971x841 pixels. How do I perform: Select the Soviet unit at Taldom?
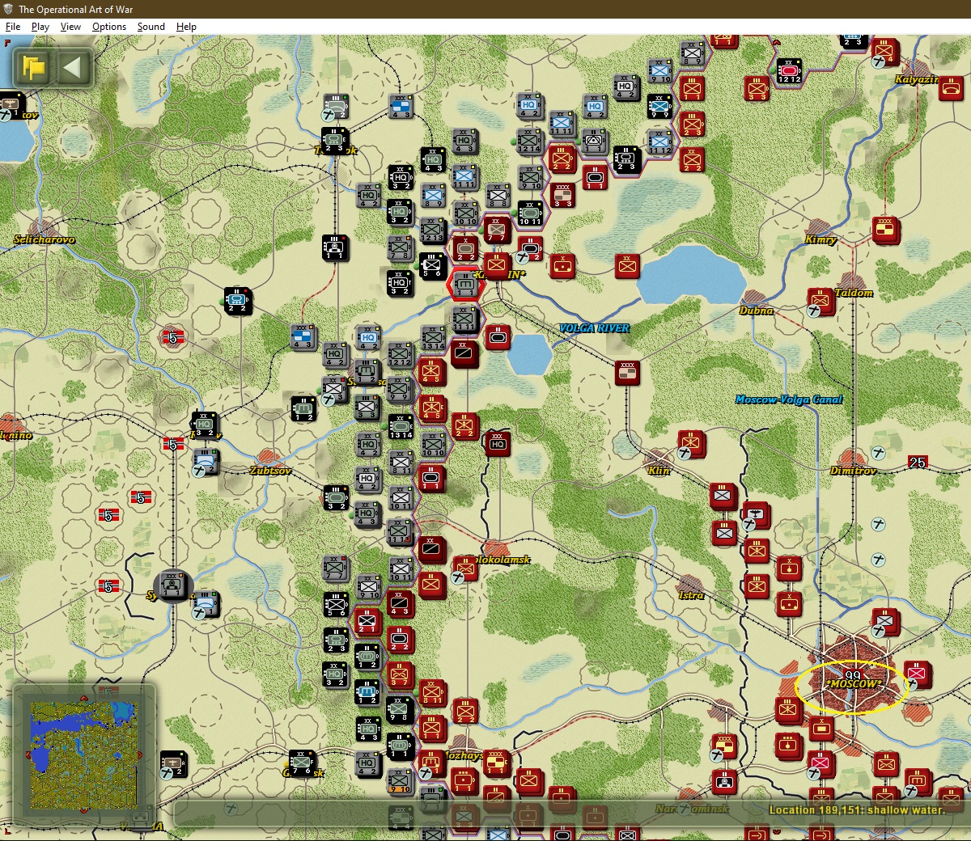[820, 301]
